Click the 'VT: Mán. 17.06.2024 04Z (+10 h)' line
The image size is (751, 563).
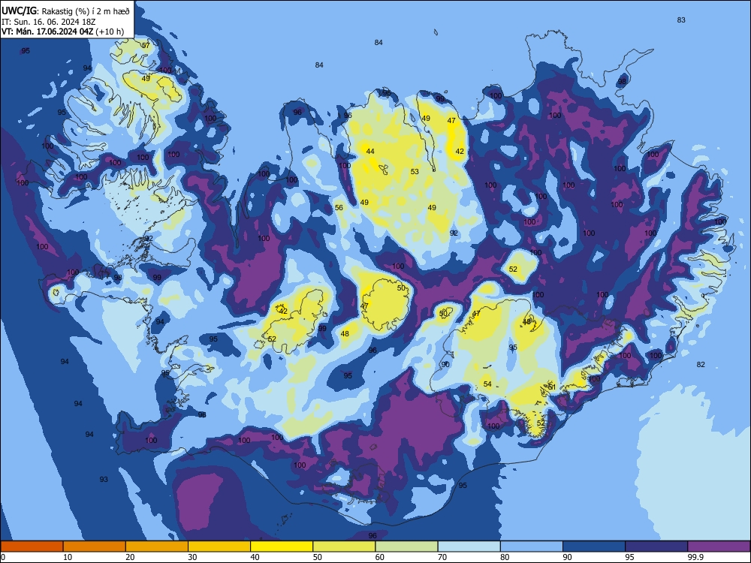point(62,32)
